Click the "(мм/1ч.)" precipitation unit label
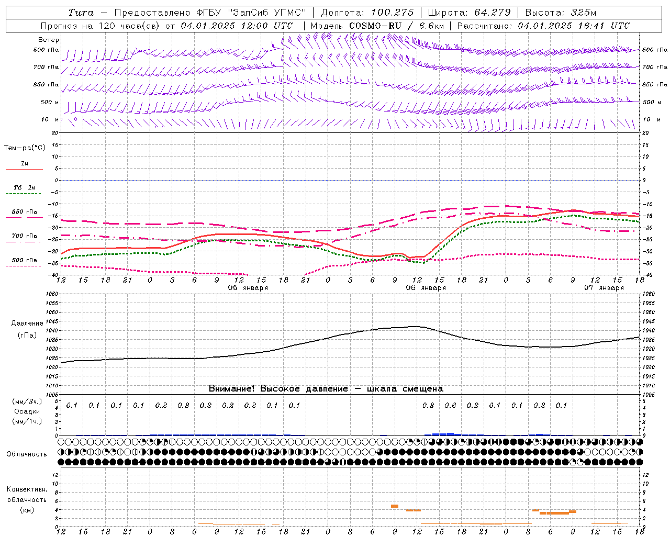 click(x=27, y=421)
